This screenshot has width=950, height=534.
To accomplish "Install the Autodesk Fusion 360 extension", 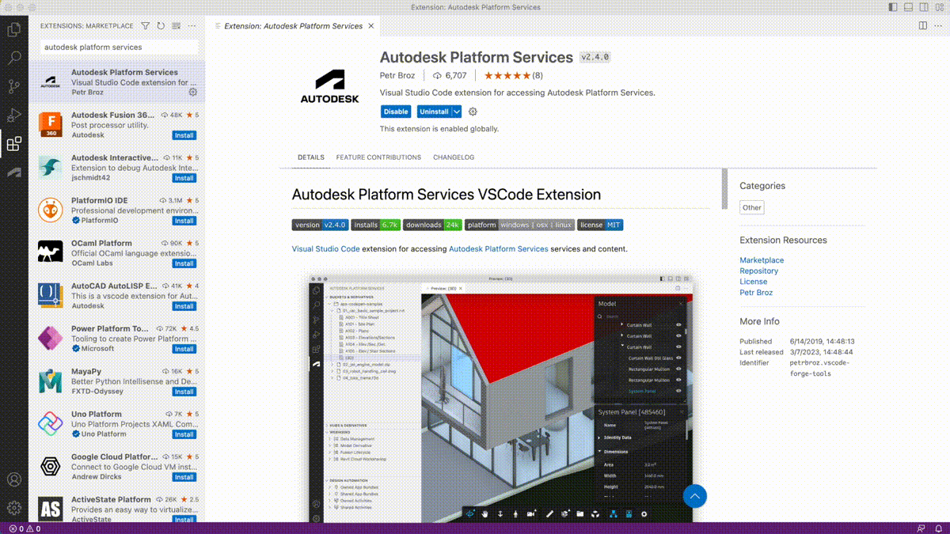I will point(184,135).
